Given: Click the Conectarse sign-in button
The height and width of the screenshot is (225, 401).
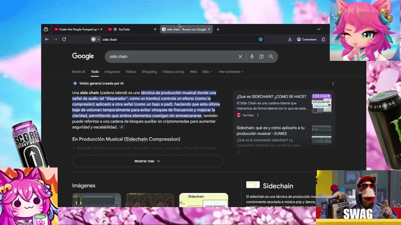Looking at the screenshot, I should point(307,39).
